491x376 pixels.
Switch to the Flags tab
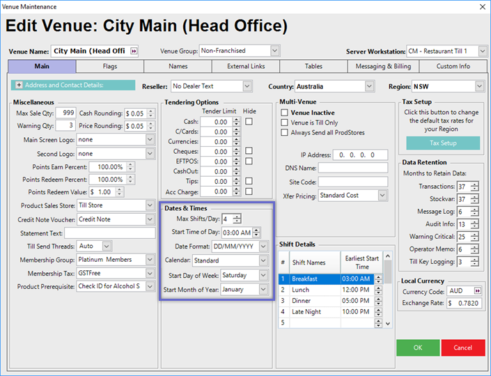click(x=109, y=67)
